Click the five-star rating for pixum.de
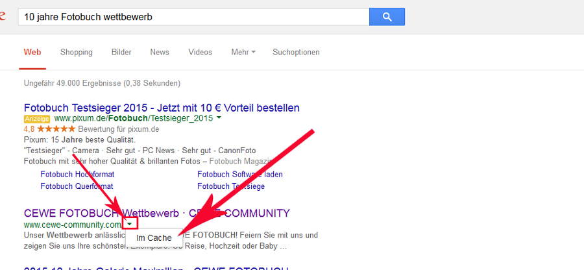This screenshot has height=270, width=584. pos(56,129)
